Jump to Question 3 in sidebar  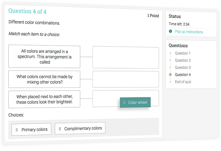tap(183, 68)
